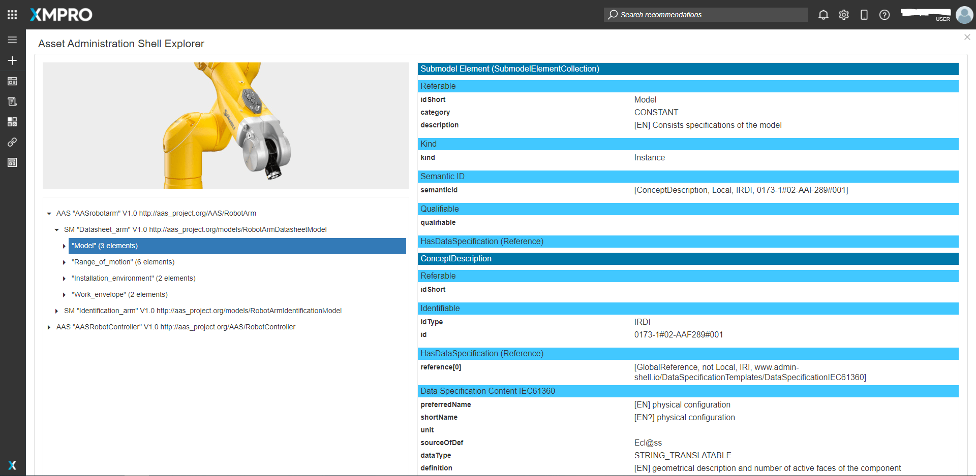Click the Search recommendations field
Viewport: 976px width, 476px height.
click(706, 15)
